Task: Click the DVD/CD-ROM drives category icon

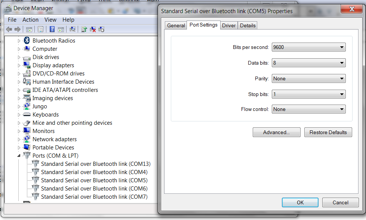Action: click(x=27, y=74)
